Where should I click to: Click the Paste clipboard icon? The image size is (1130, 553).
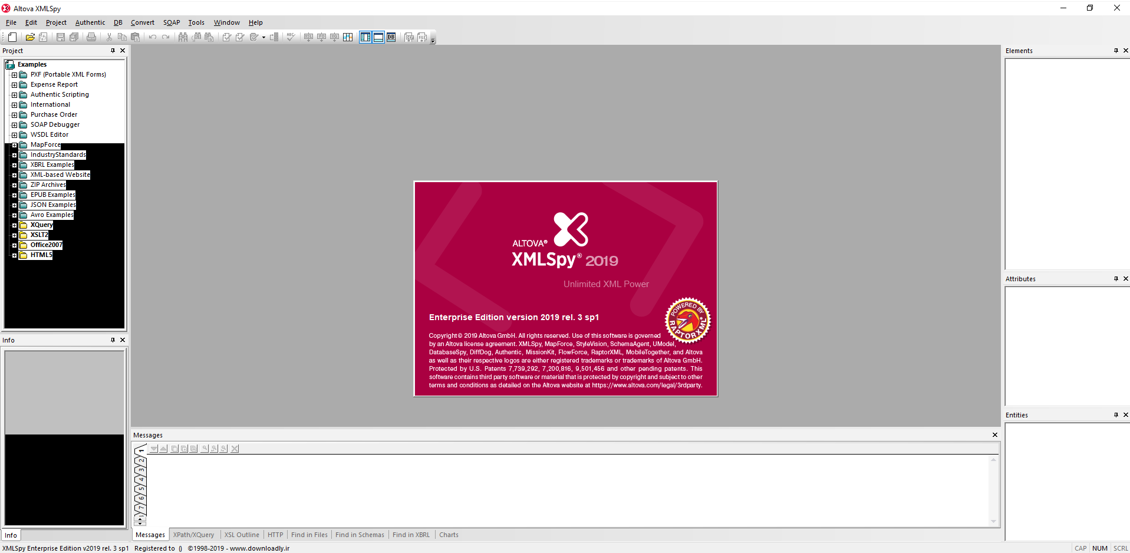click(135, 37)
